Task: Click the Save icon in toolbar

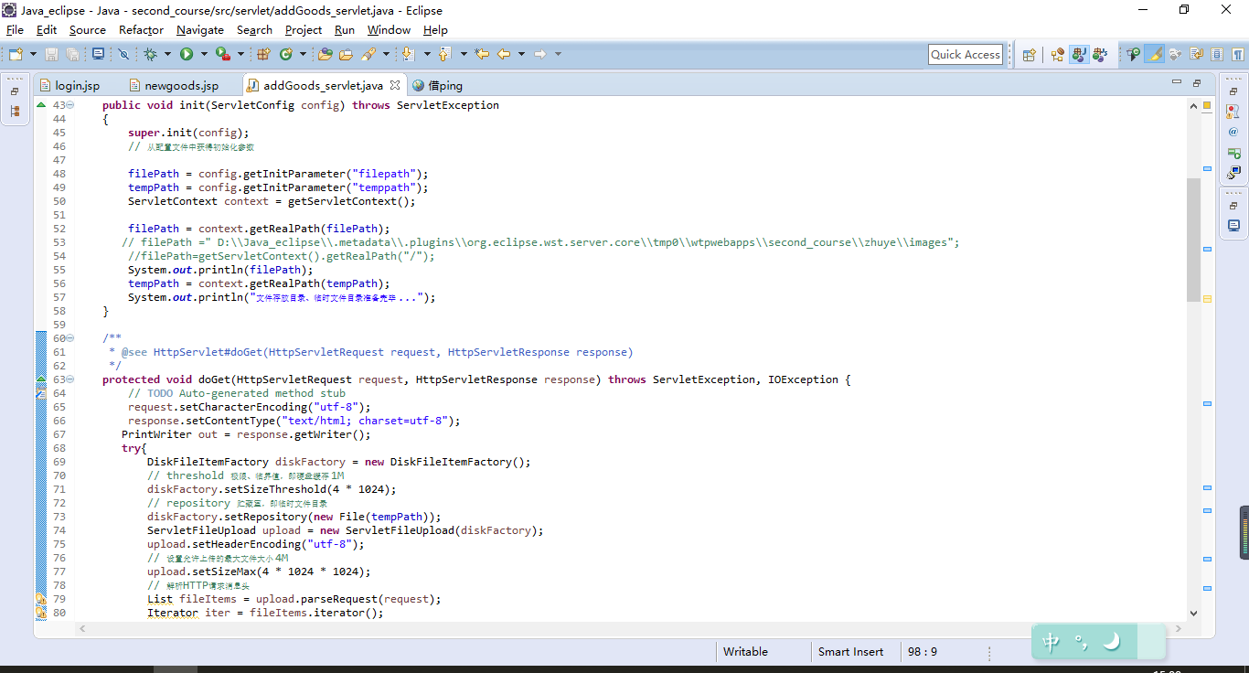Action: [x=52, y=55]
